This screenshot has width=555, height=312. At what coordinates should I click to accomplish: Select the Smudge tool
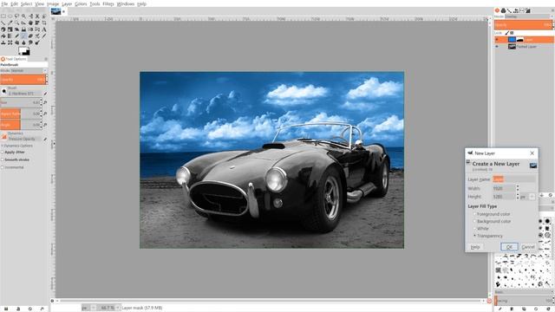tap(30, 42)
